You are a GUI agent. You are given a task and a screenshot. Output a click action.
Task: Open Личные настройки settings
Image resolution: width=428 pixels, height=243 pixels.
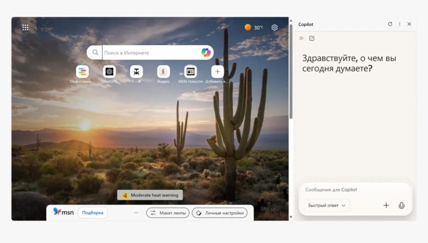[221, 212]
